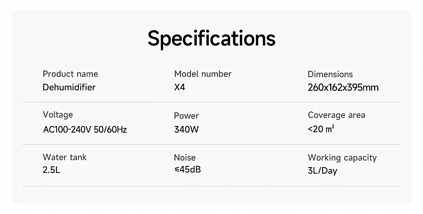
Task: Click the Product name label
Action: click(x=70, y=74)
